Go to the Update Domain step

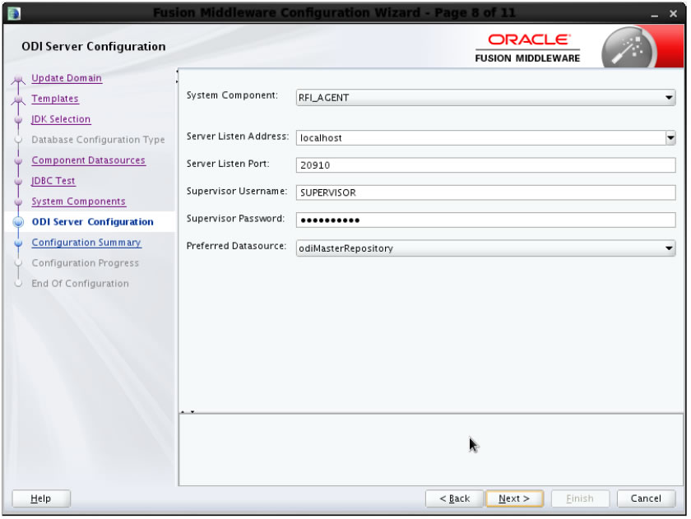pos(67,78)
